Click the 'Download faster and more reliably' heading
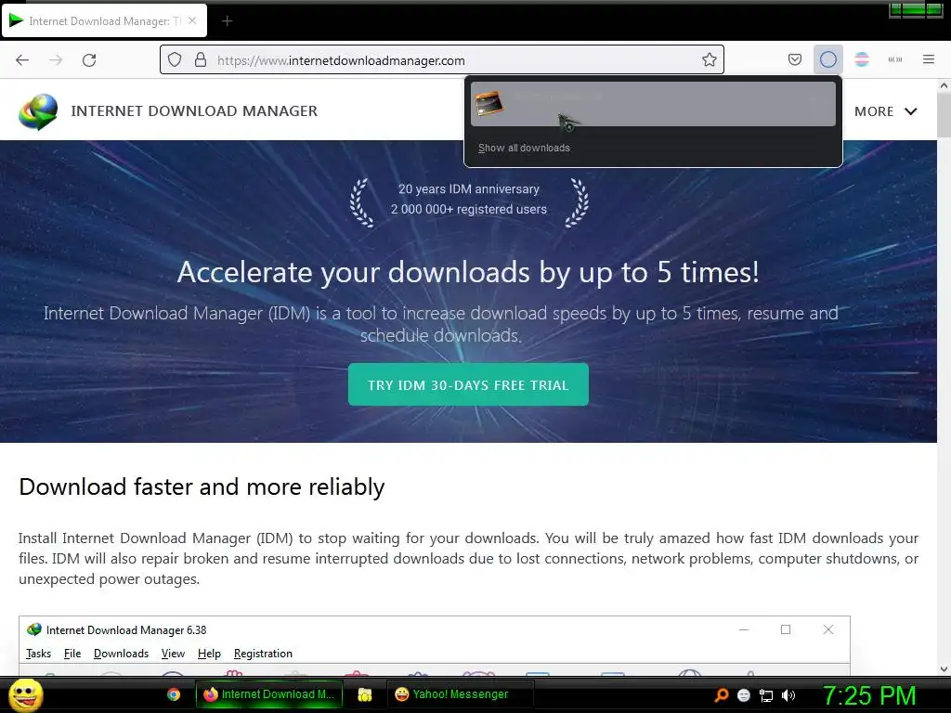The image size is (951, 713). coord(202,486)
